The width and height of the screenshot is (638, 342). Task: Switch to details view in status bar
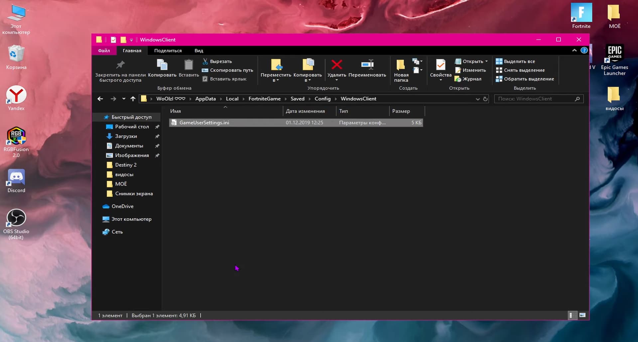tap(571, 315)
